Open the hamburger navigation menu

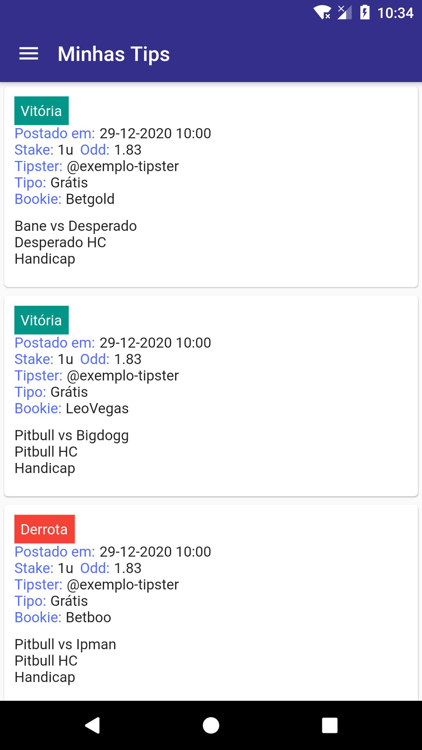point(29,54)
